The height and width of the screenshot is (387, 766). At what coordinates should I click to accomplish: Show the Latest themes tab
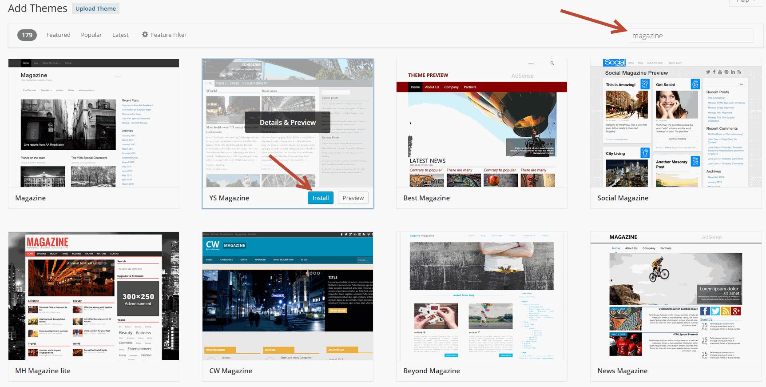click(x=120, y=35)
